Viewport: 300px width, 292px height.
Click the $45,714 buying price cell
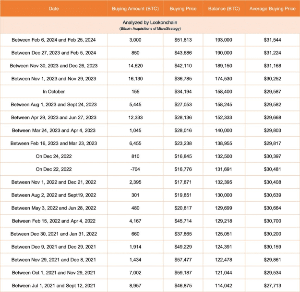(183, 221)
